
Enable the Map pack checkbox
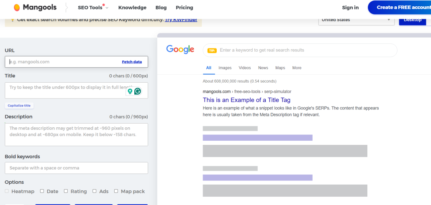click(116, 191)
